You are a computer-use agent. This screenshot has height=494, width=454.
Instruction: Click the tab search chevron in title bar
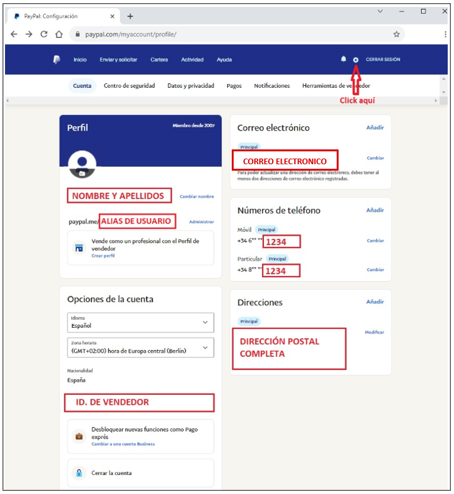point(380,11)
